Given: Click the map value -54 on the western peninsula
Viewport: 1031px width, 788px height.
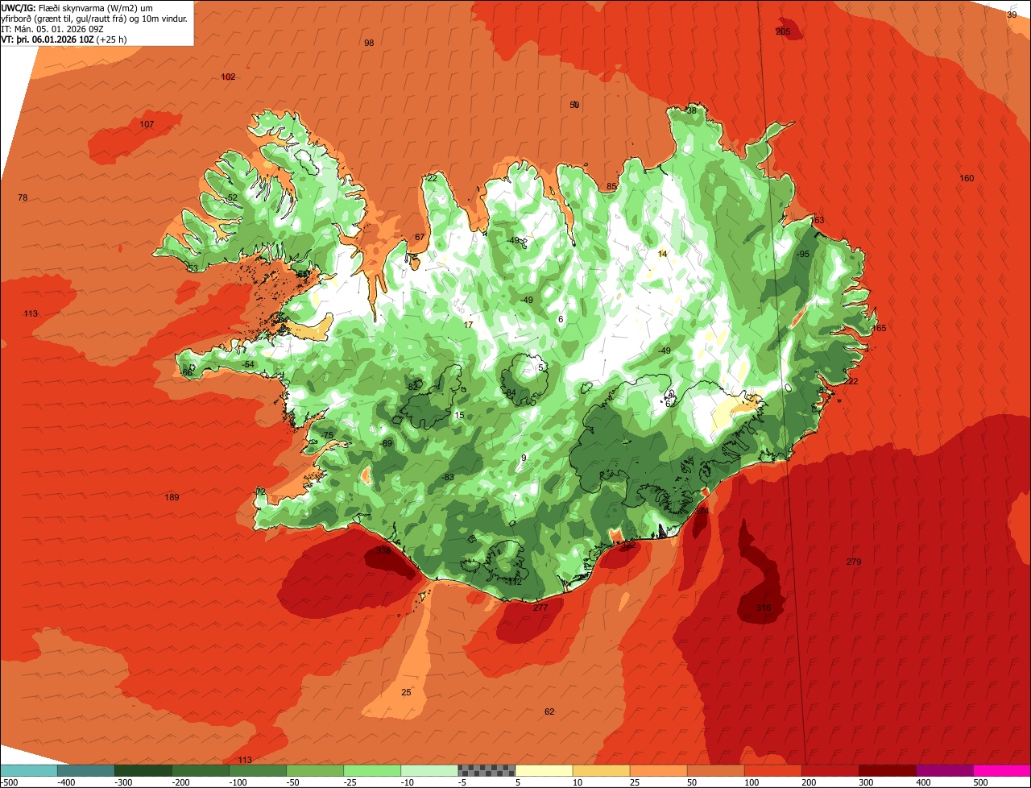Looking at the screenshot, I should pyautogui.click(x=248, y=365).
